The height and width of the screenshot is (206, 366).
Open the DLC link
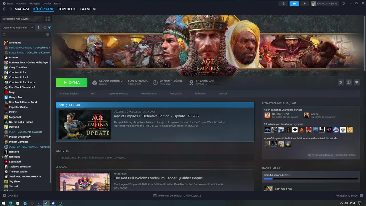tap(93, 94)
